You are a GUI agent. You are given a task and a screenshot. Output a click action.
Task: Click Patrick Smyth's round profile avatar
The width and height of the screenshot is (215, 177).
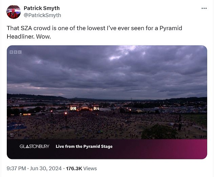click(14, 12)
